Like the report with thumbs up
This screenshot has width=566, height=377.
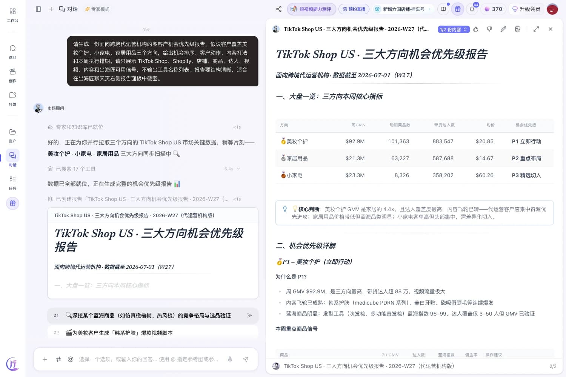(476, 29)
